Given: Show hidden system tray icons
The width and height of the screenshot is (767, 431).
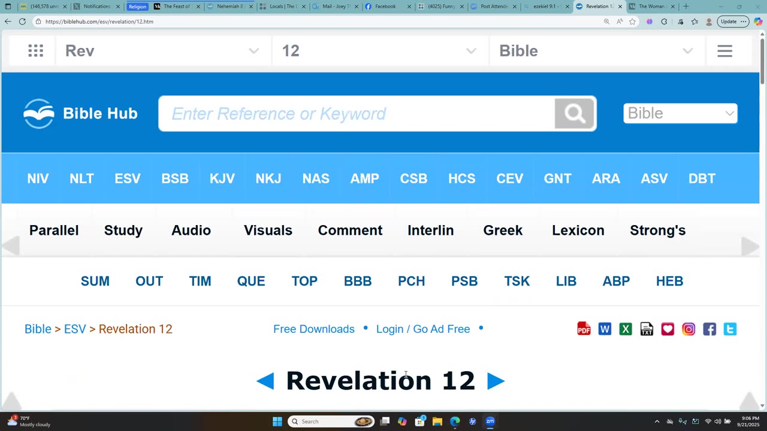Looking at the screenshot, I should (x=657, y=421).
